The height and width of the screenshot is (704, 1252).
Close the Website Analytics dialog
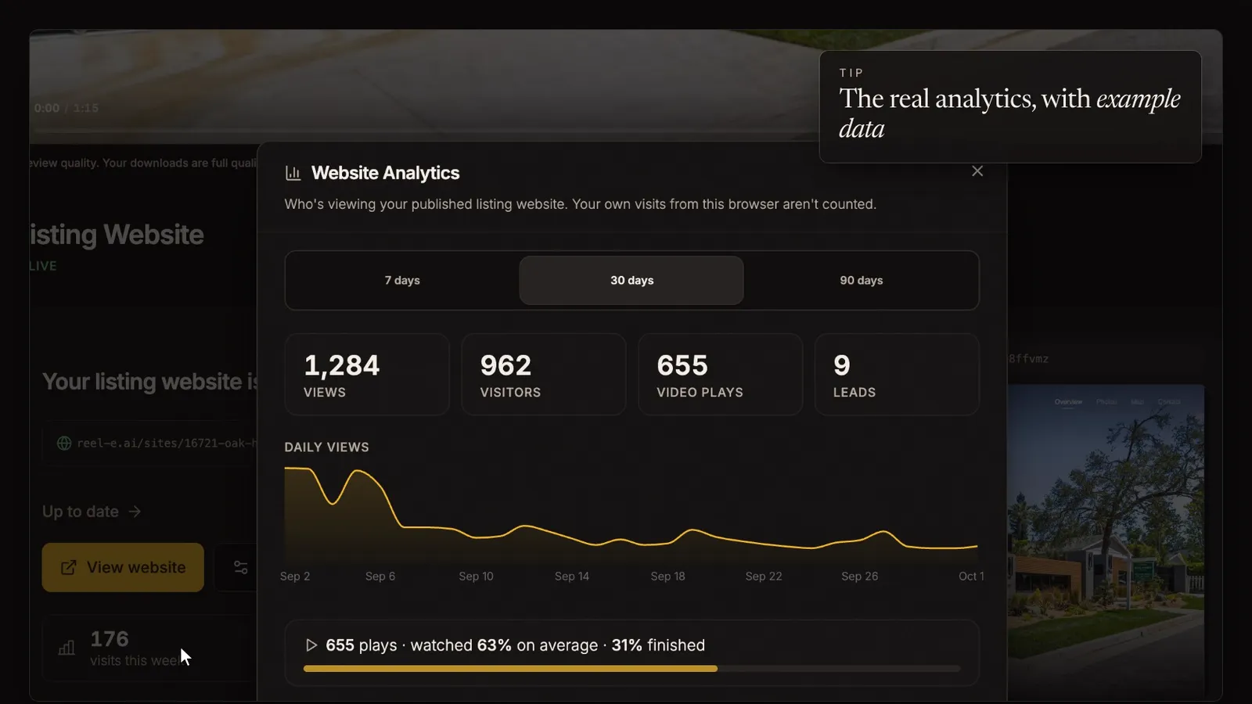pos(977,171)
